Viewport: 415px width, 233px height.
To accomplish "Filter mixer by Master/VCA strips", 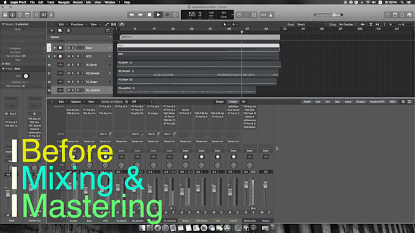I will (377, 102).
